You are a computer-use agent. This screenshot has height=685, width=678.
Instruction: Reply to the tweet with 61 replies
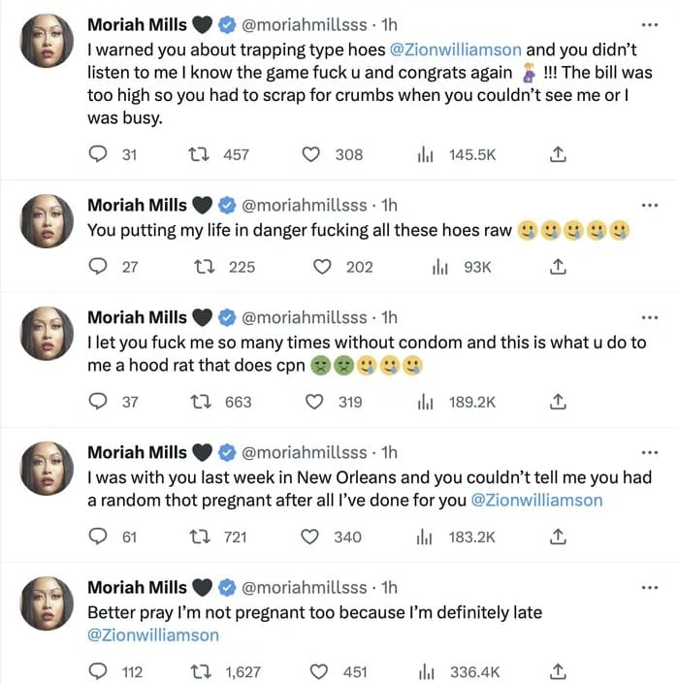coord(97,537)
